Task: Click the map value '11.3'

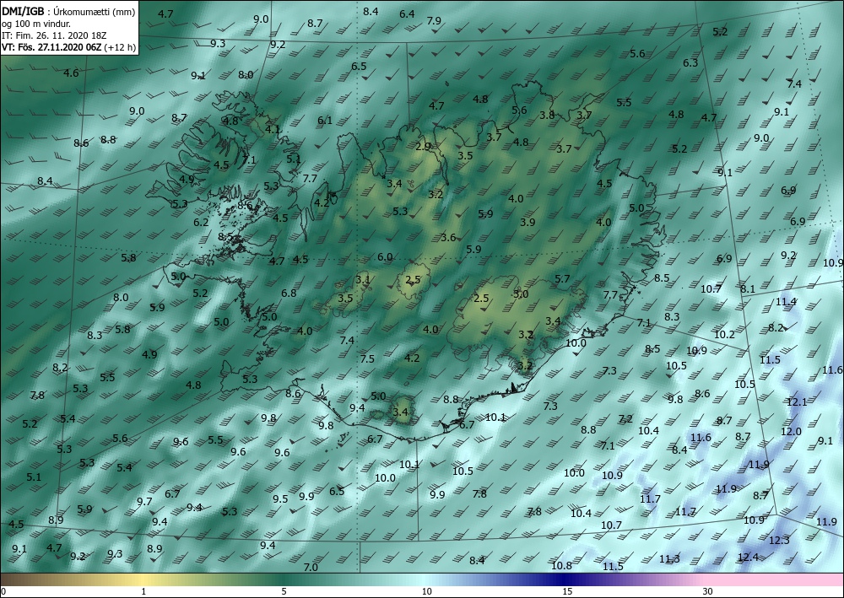Action: tap(669, 559)
